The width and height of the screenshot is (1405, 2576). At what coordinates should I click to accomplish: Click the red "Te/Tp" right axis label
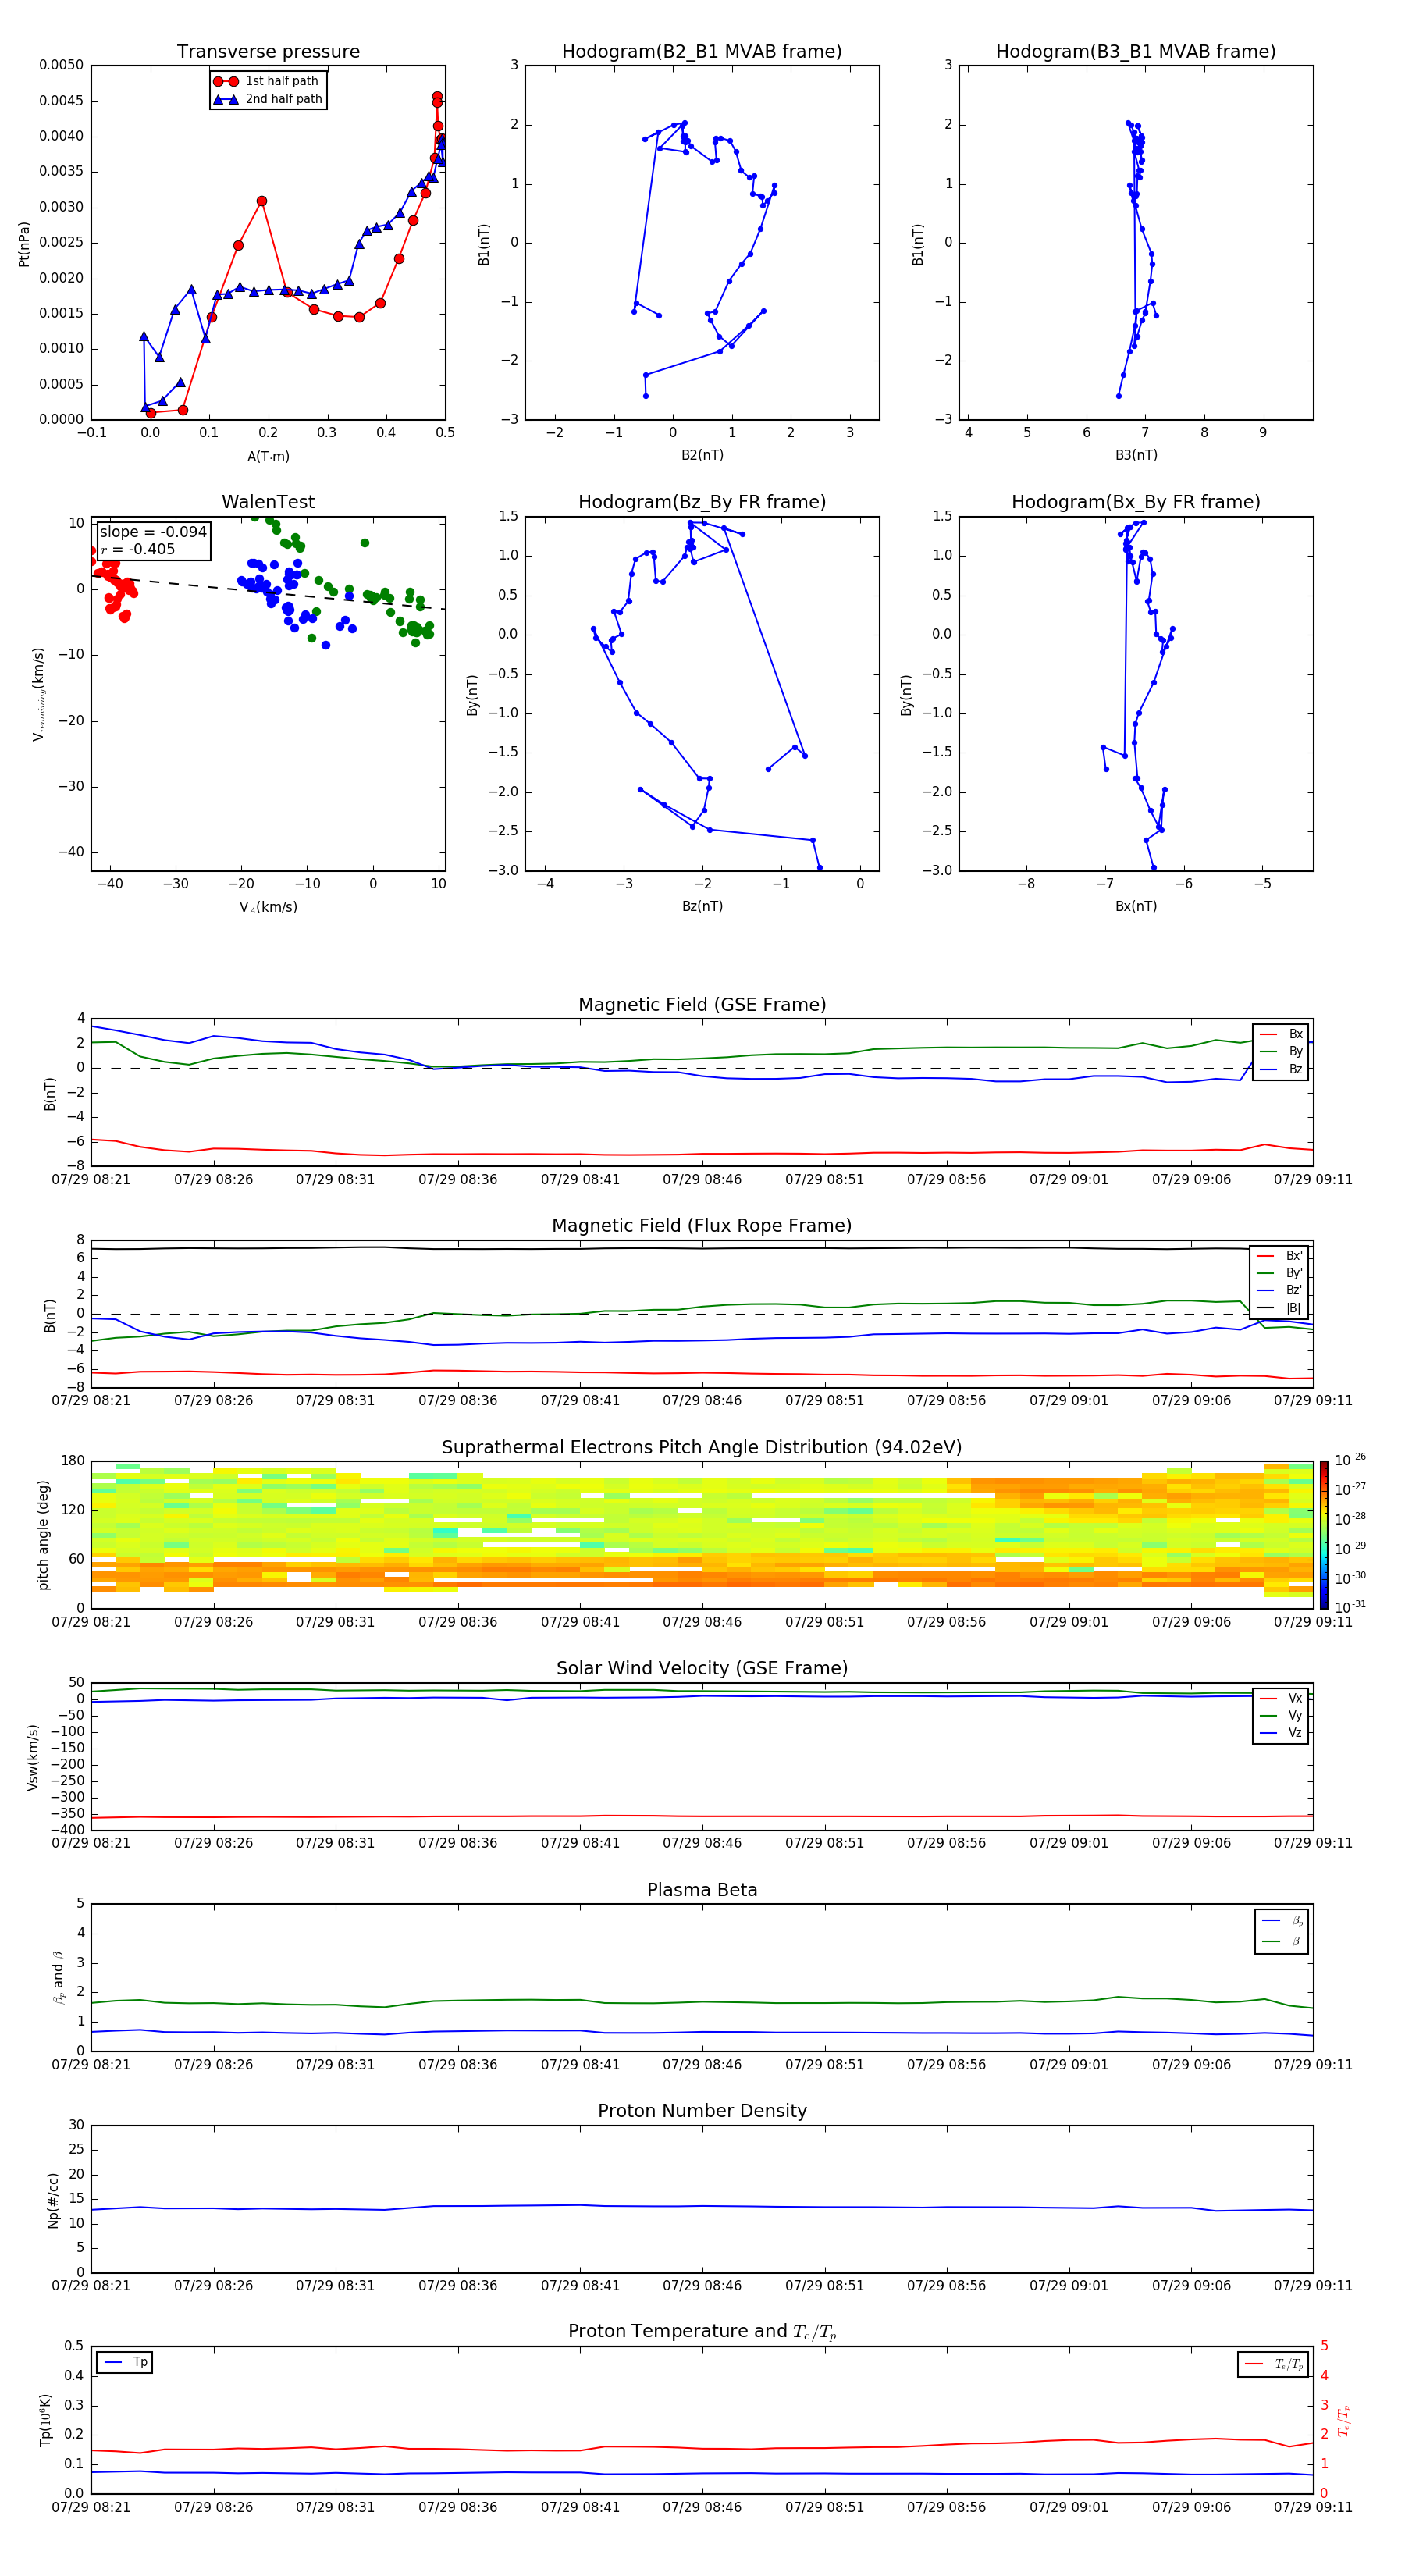[1344, 2420]
